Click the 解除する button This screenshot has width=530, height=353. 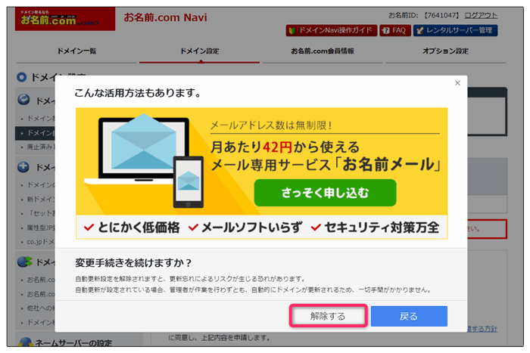328,316
